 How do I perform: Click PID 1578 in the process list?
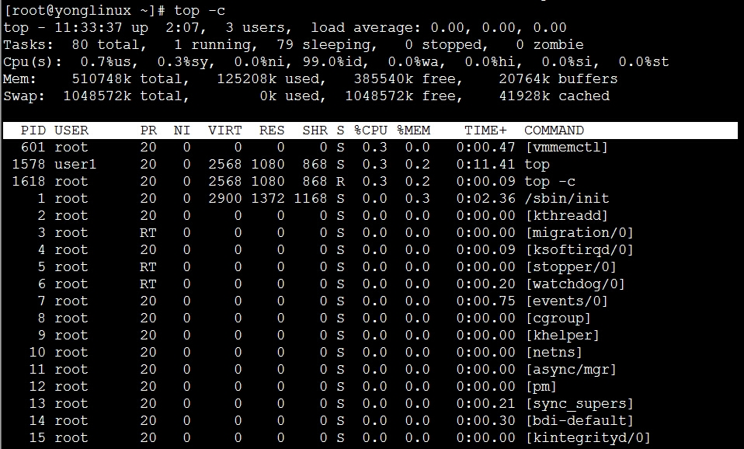tap(29, 164)
